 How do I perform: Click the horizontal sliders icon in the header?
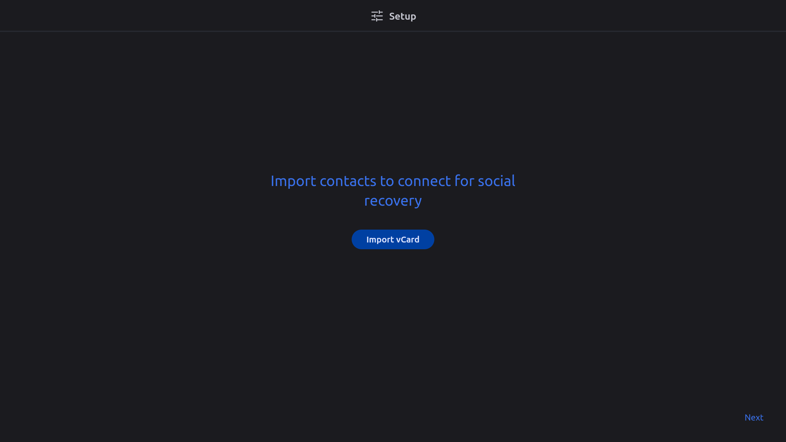click(377, 16)
